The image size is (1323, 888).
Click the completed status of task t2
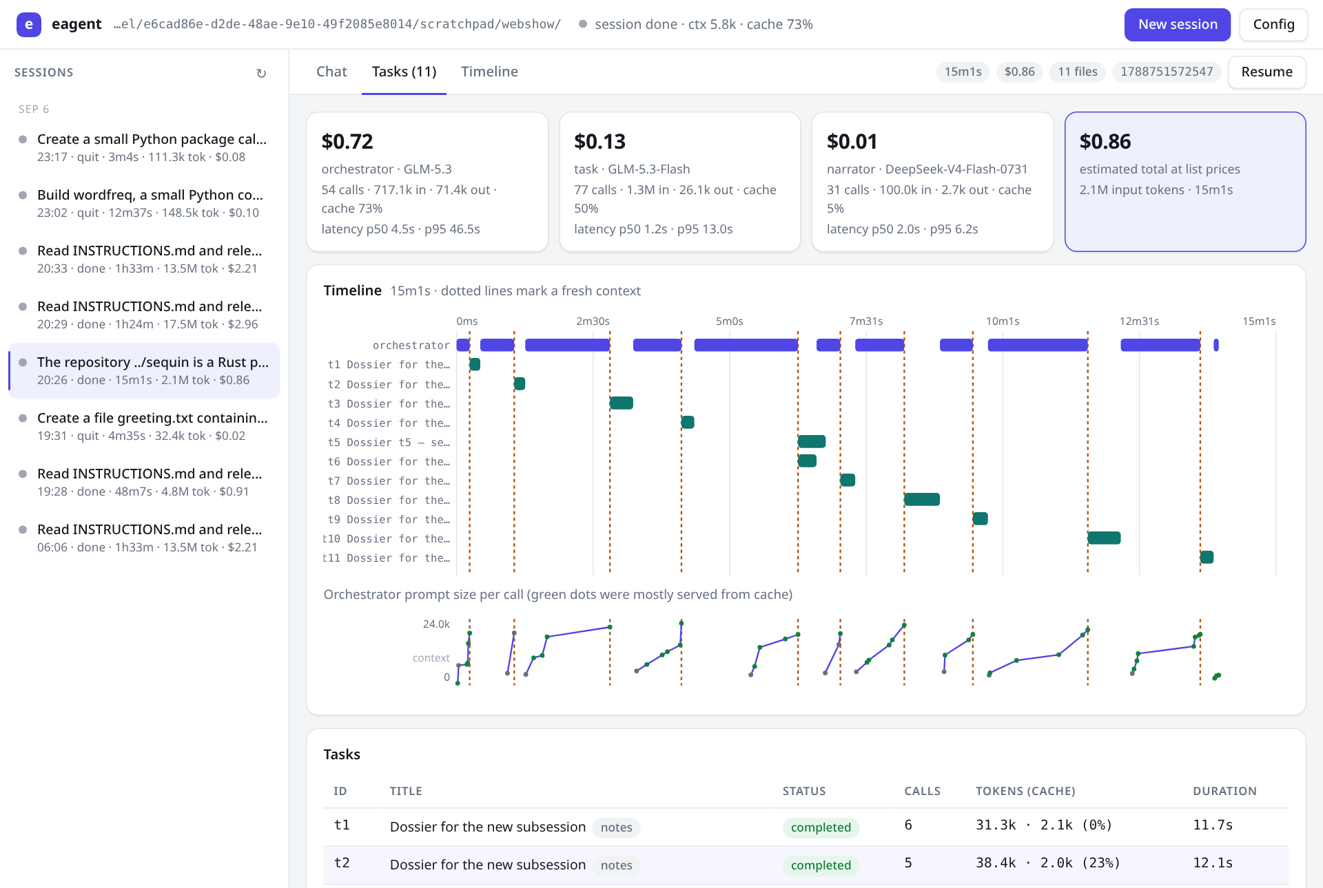click(821, 865)
